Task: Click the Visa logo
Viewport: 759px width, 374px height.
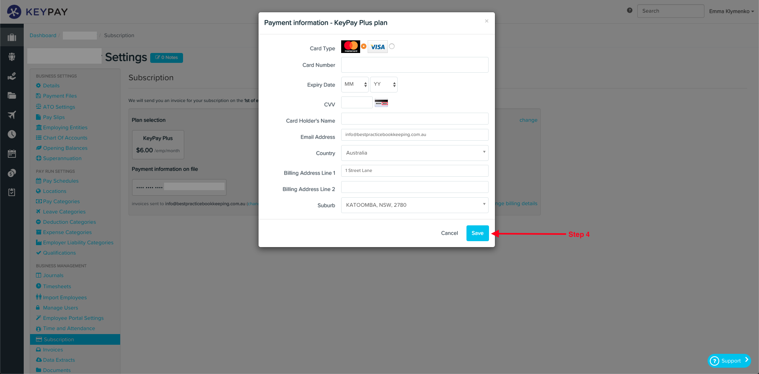Action: (378, 47)
